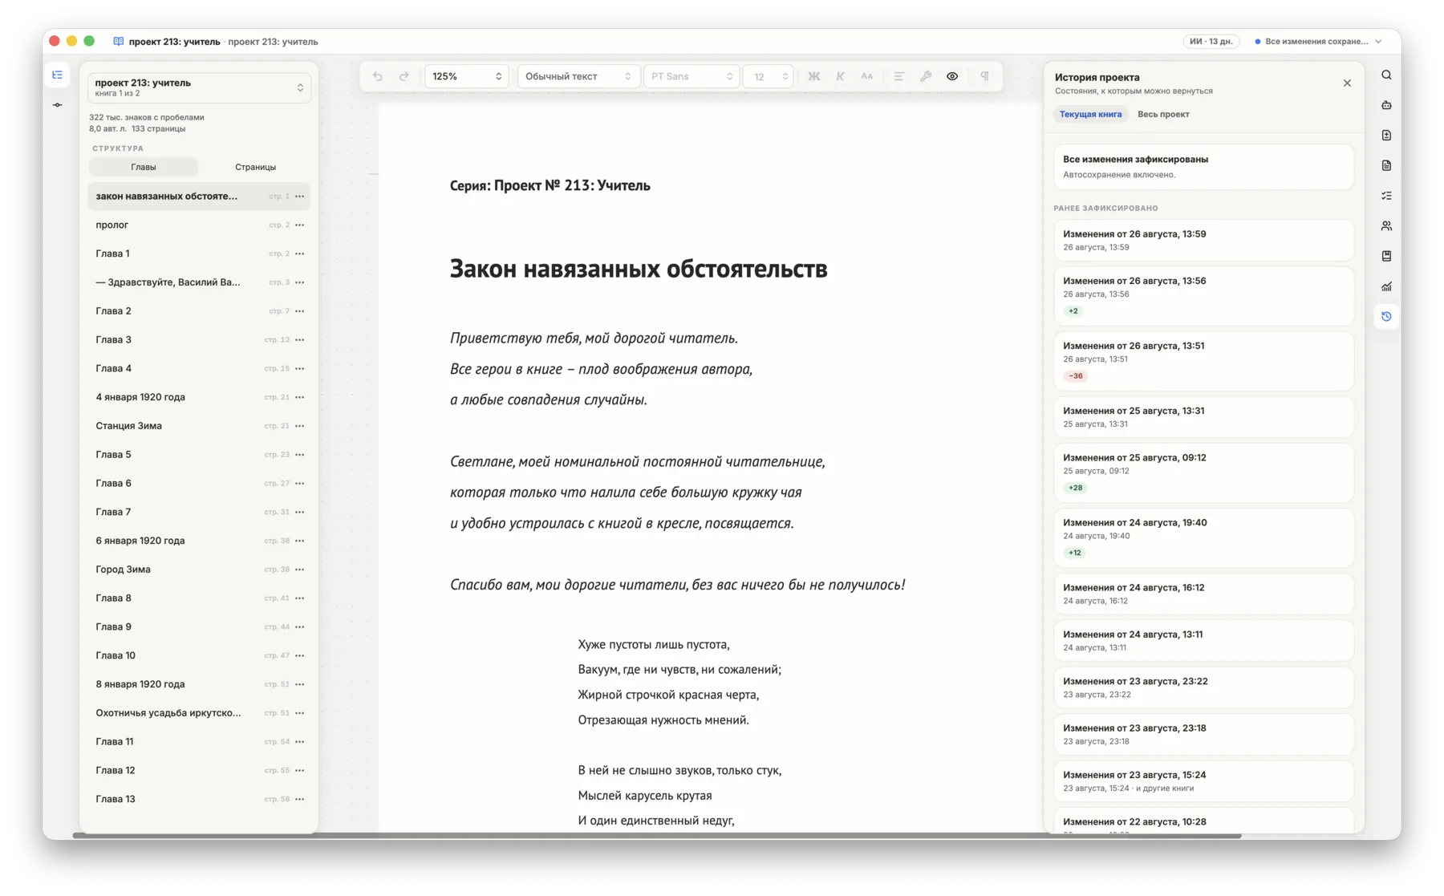Select 4 января 1920 года chapter
The height and width of the screenshot is (896, 1444).
pos(198,397)
